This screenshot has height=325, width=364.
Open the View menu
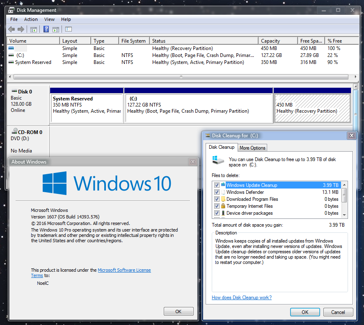[x=49, y=19]
